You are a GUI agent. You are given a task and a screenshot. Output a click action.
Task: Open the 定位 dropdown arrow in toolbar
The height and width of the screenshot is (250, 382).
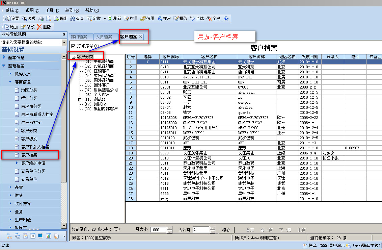coord(105,19)
